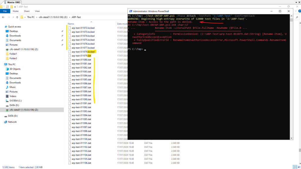Open Folder1 in navigation pane
Screen dimensions: 301x169
13,54
